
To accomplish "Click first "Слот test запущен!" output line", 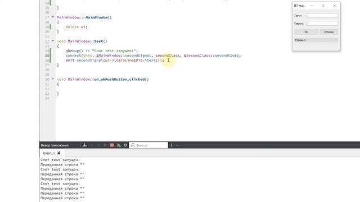I will click(x=60, y=160).
